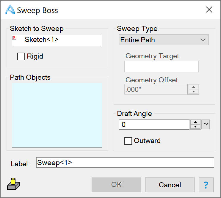The height and width of the screenshot is (198, 221).
Task: Click the sweep boss feature icon
Action: [x=13, y=184]
